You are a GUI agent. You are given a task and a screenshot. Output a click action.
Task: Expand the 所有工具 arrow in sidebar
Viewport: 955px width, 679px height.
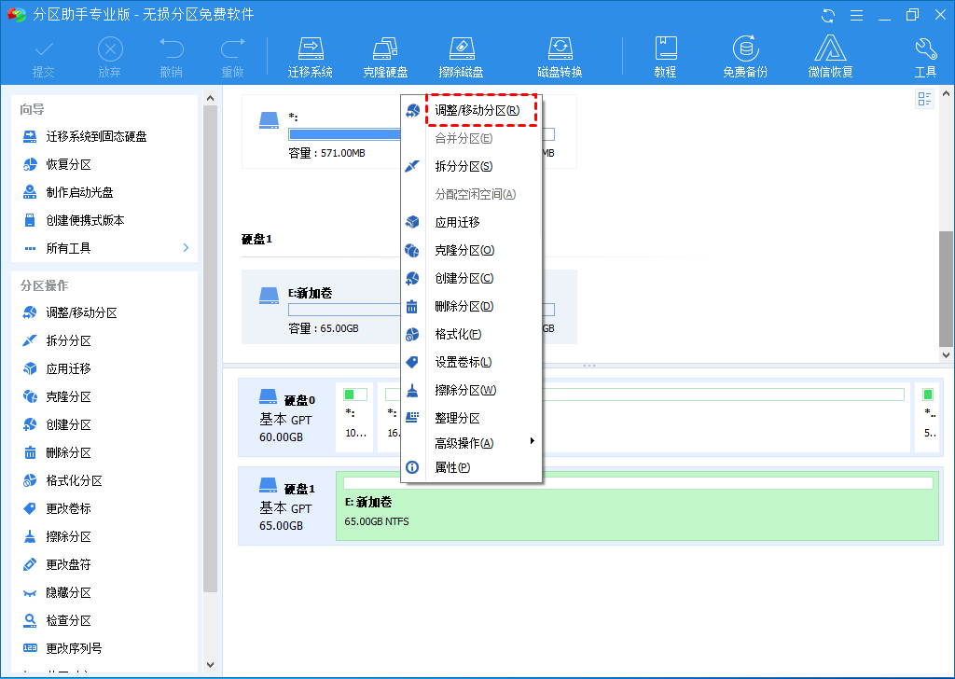[186, 248]
